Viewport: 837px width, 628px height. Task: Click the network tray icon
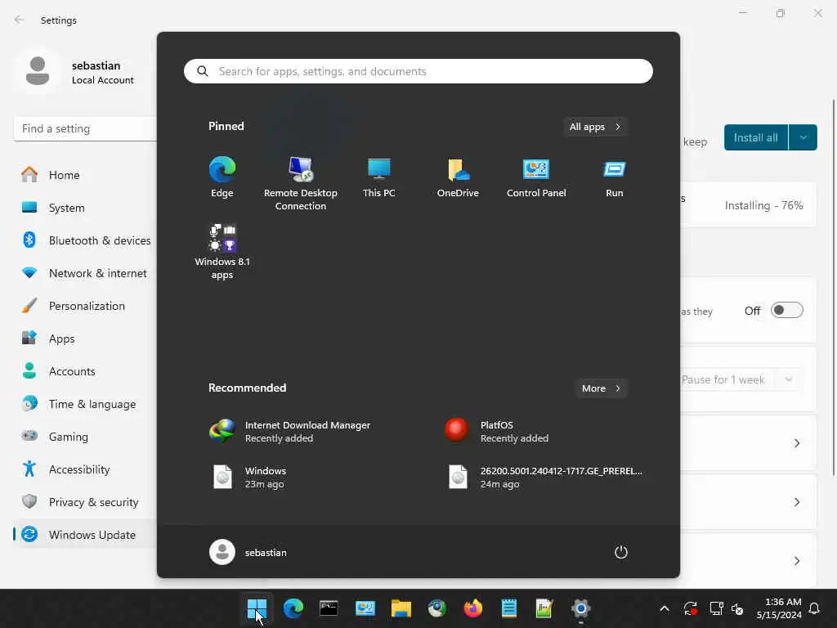tap(716, 608)
